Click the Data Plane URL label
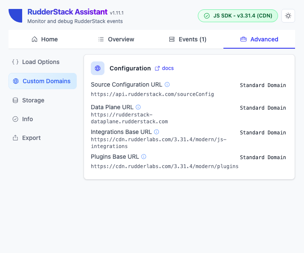The image size is (304, 253). pyautogui.click(x=112, y=107)
